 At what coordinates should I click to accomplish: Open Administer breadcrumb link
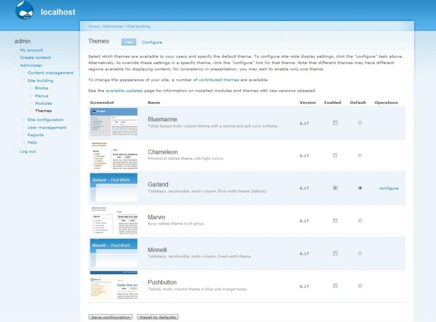click(113, 26)
